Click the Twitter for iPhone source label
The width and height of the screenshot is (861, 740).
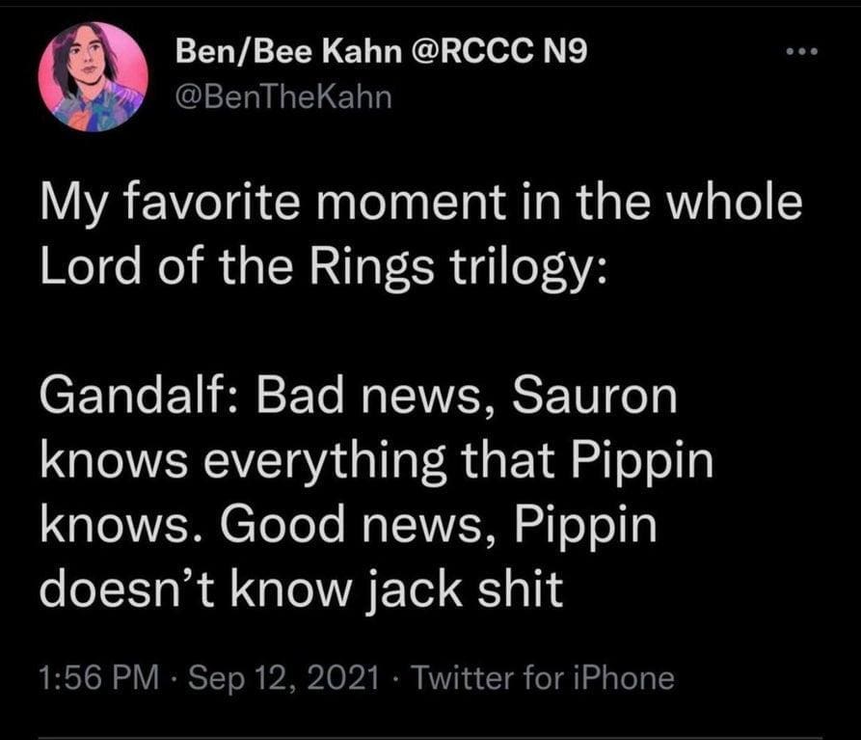[540, 676]
